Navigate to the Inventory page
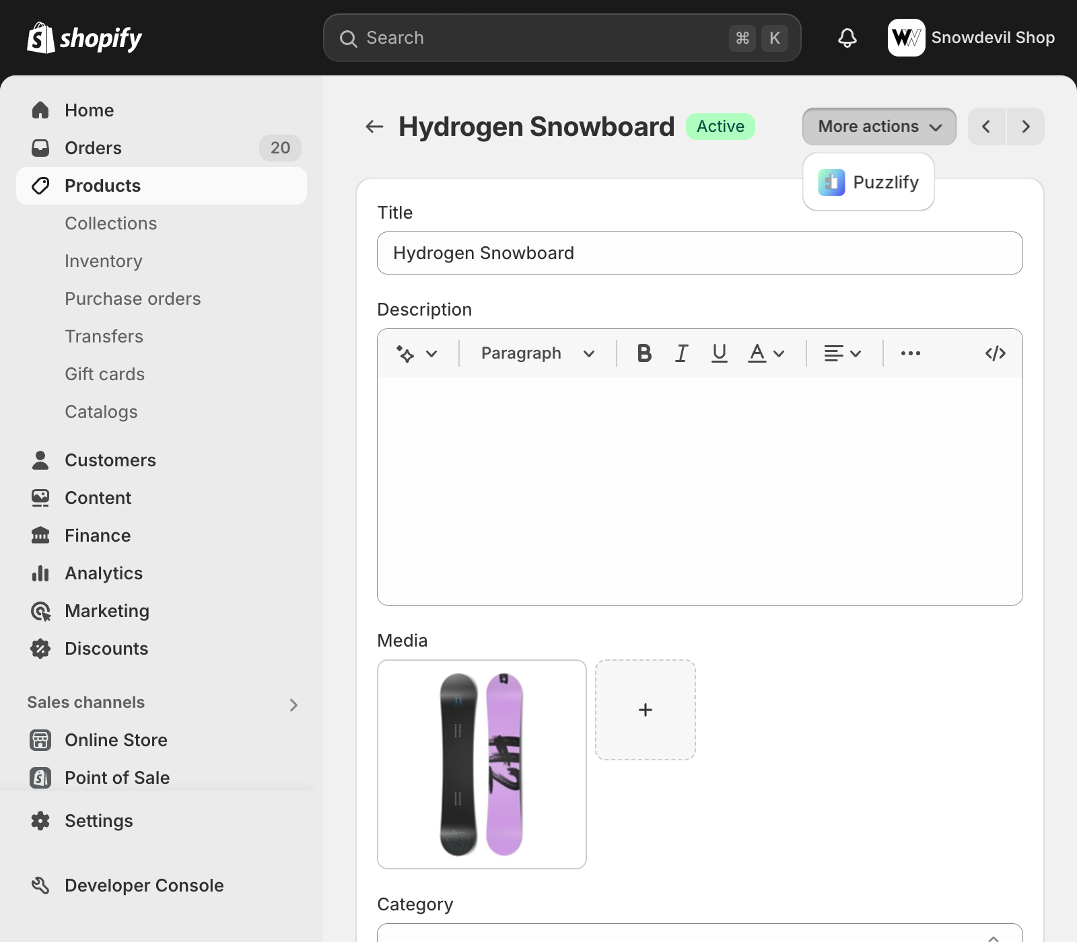The width and height of the screenshot is (1077, 942). [x=104, y=261]
